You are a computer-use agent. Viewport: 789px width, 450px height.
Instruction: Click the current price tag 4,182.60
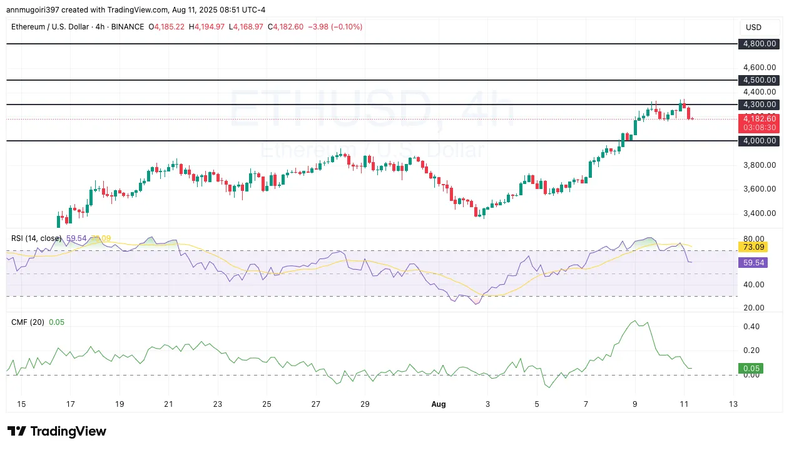pyautogui.click(x=759, y=118)
